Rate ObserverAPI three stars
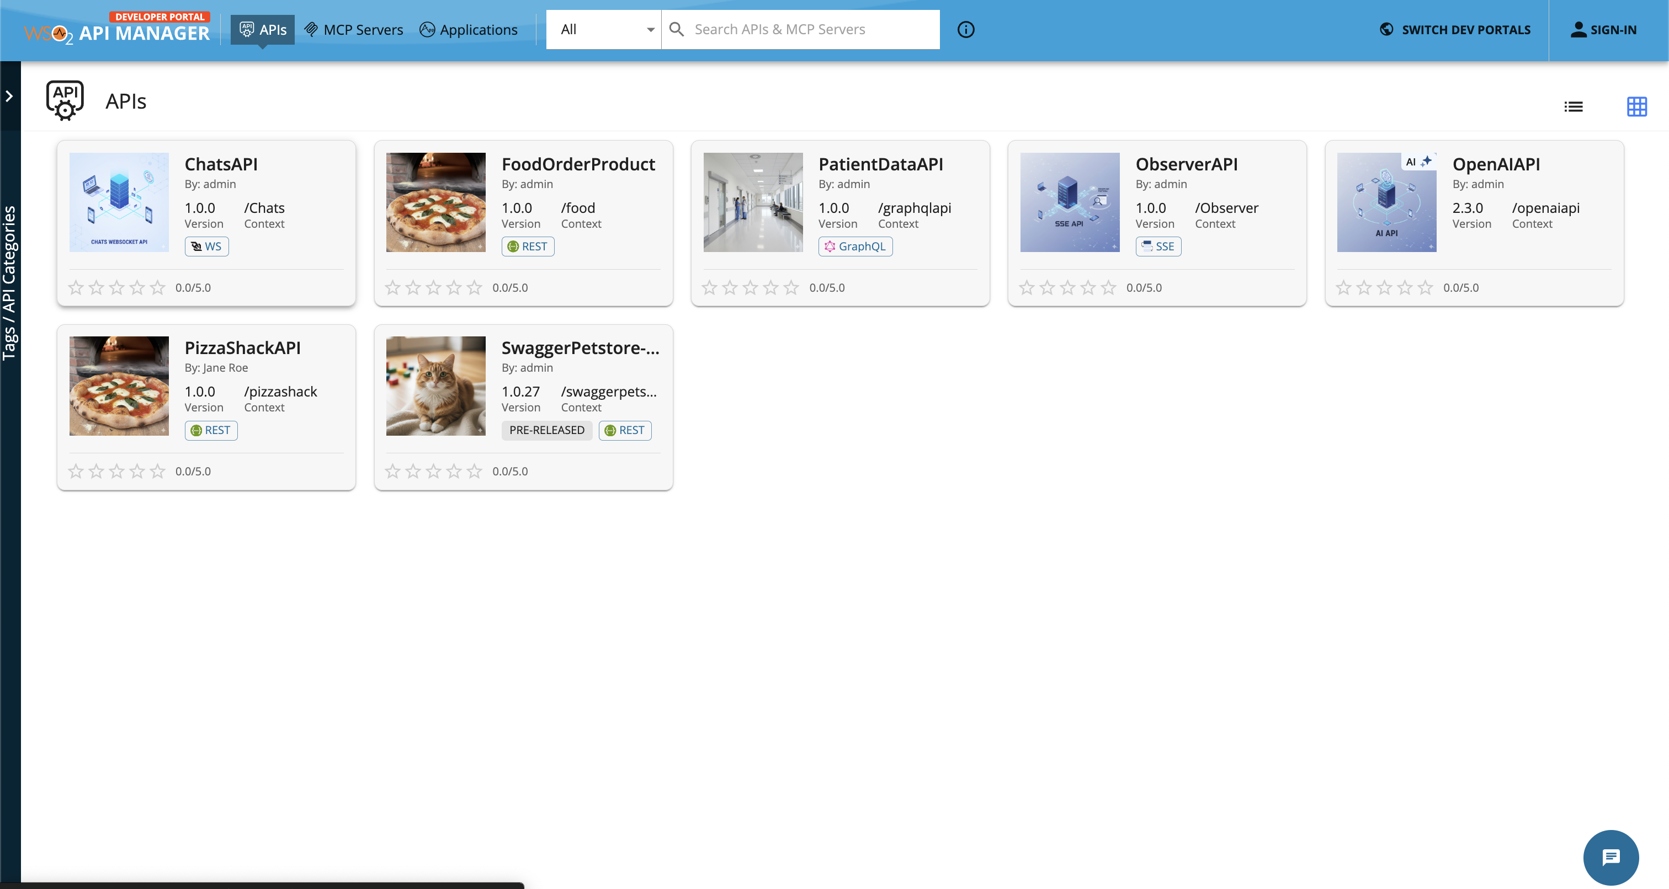The height and width of the screenshot is (889, 1669). (1068, 287)
